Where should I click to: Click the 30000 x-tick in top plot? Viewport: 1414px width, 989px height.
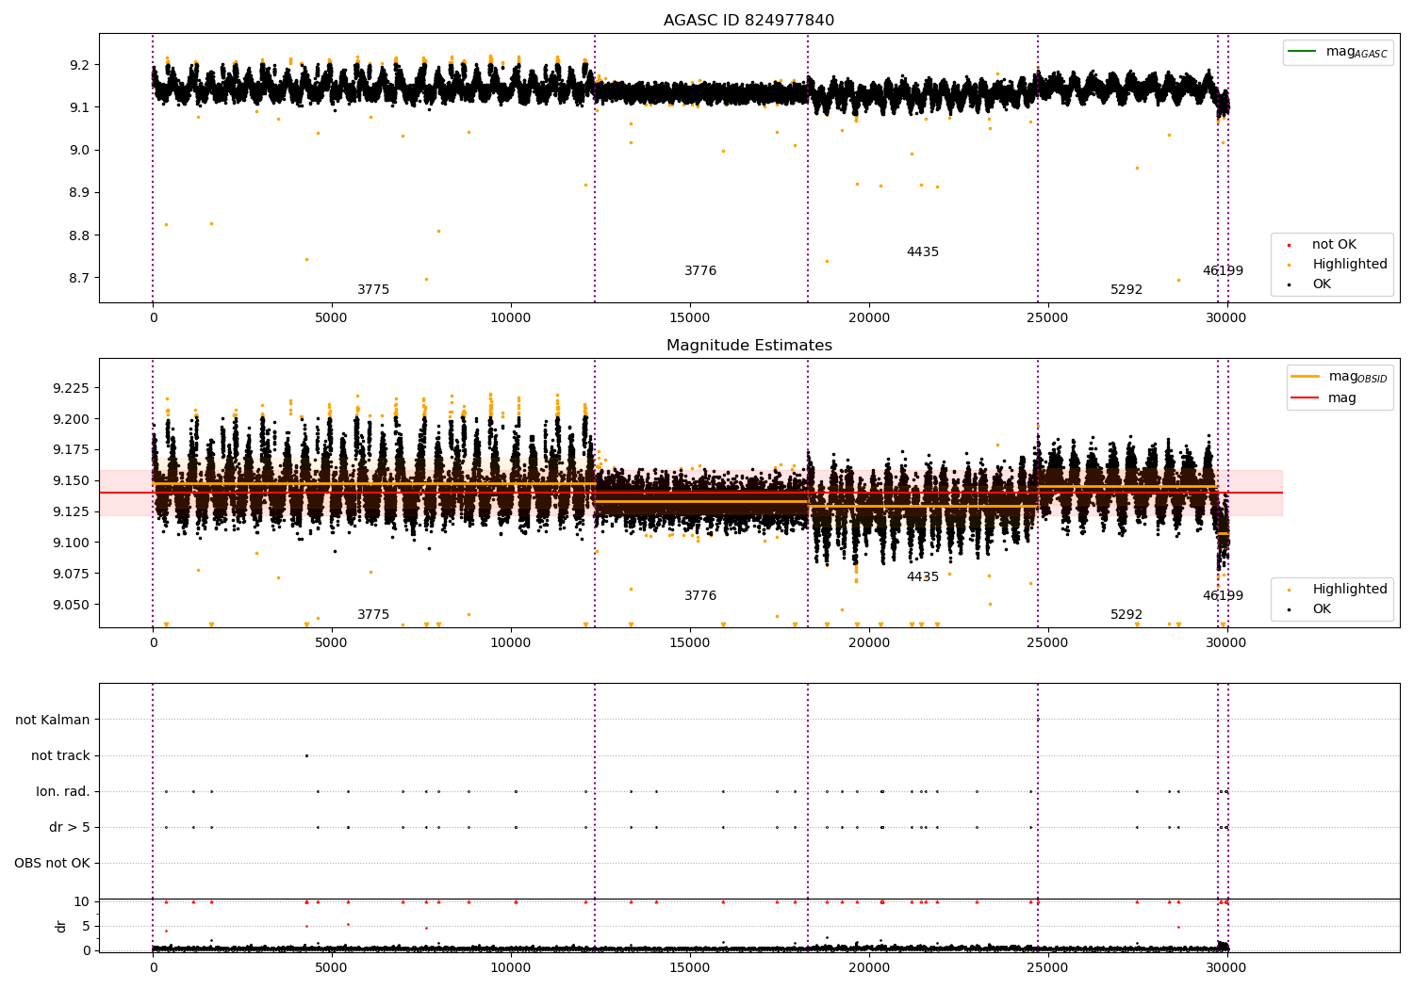tap(1225, 318)
